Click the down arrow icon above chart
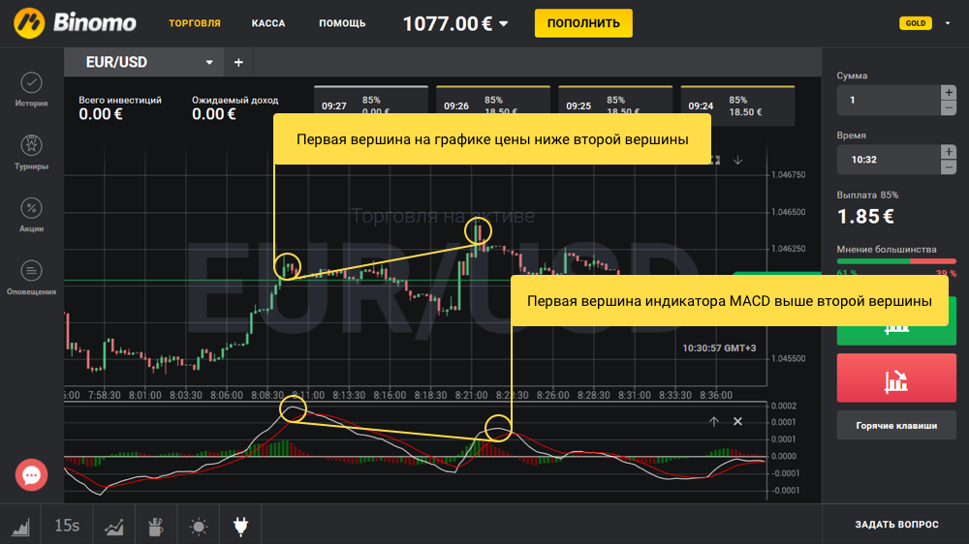This screenshot has height=544, width=969. (x=737, y=160)
